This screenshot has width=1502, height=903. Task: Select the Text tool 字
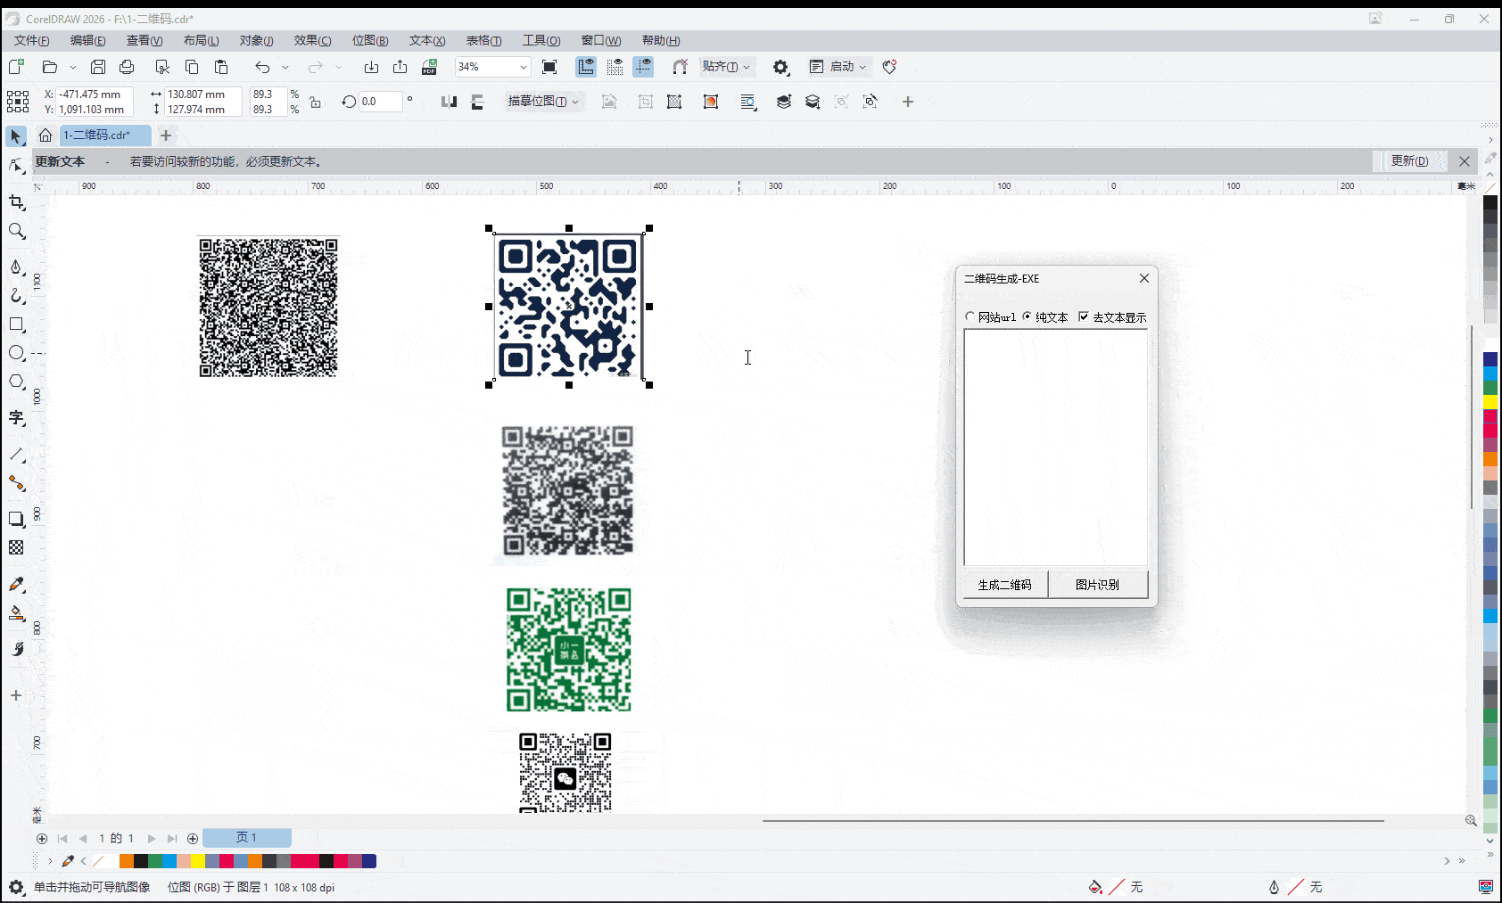coord(16,418)
